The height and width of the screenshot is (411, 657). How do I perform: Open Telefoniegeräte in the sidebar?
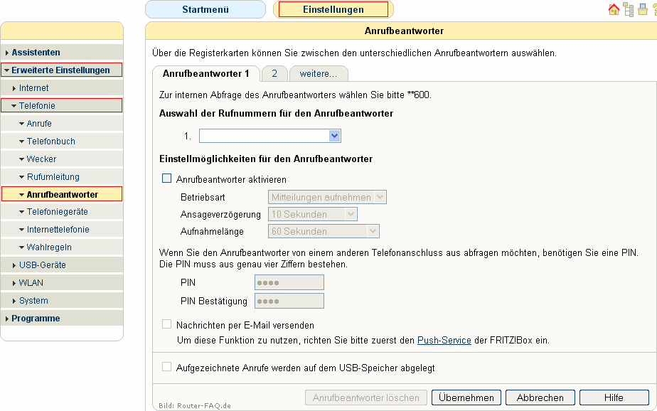tap(62, 212)
